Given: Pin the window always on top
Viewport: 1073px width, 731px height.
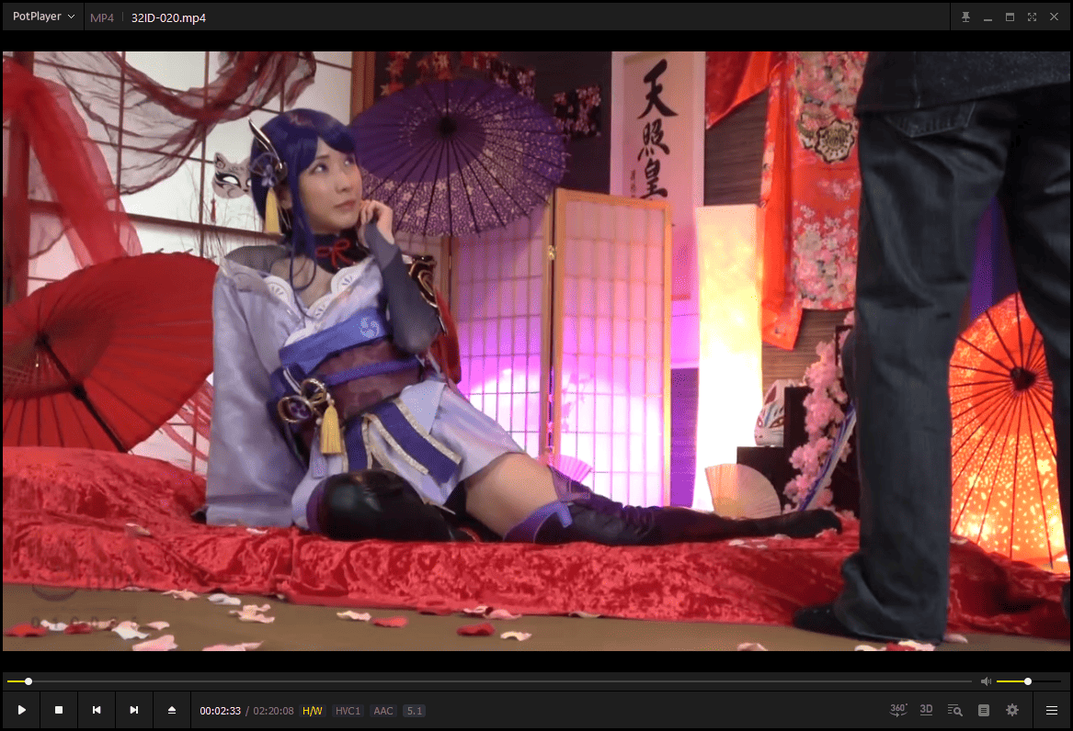Looking at the screenshot, I should (x=965, y=17).
